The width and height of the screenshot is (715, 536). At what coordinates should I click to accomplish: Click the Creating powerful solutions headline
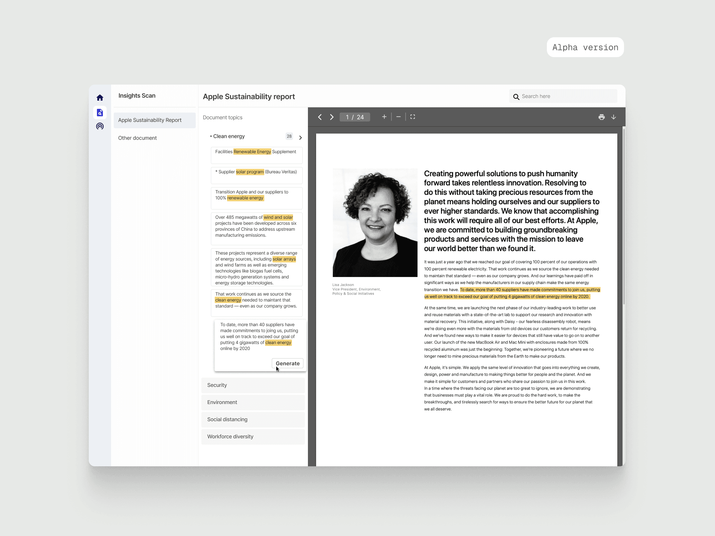tap(511, 211)
